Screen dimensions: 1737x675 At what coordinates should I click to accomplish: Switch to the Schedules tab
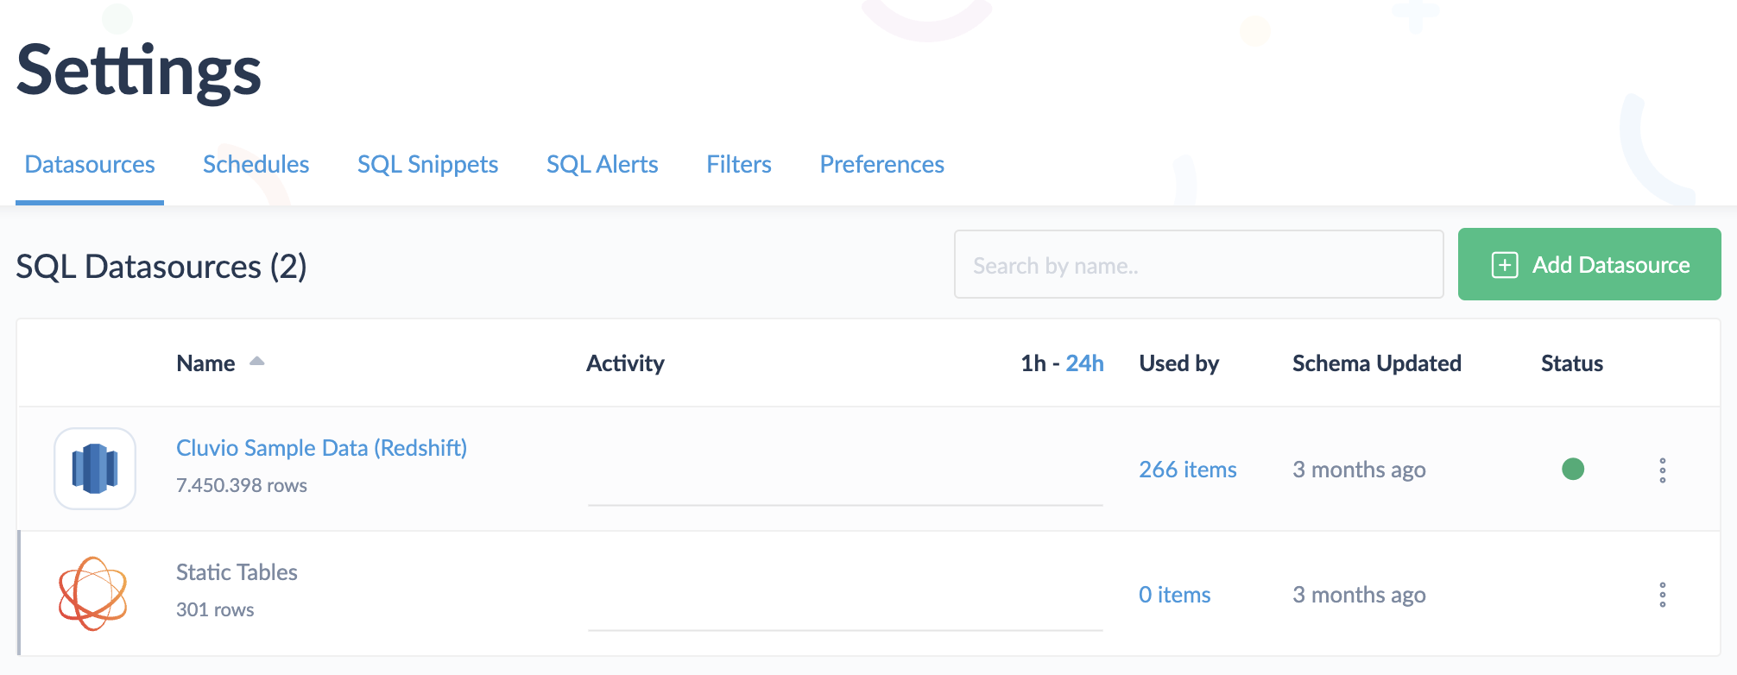(256, 164)
